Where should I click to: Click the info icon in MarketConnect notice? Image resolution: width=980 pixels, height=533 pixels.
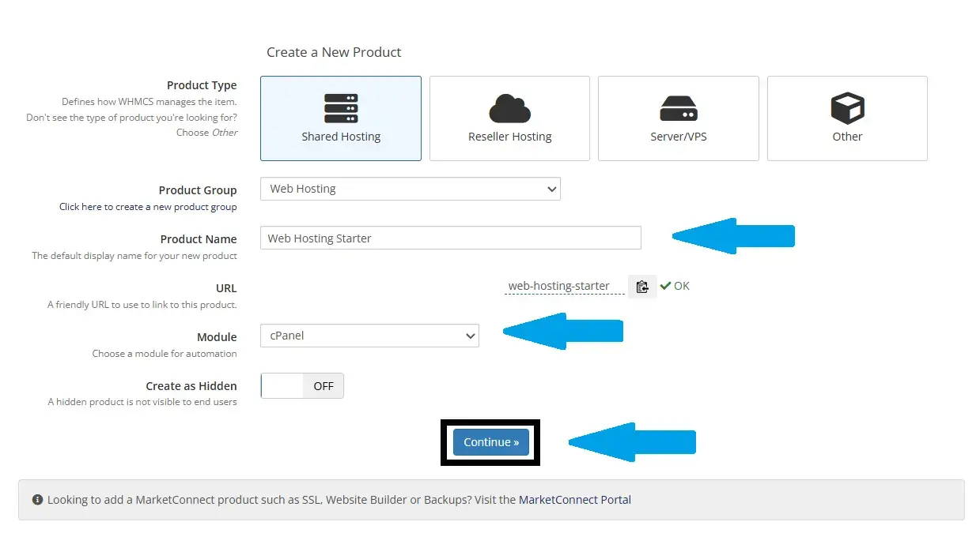(37, 500)
